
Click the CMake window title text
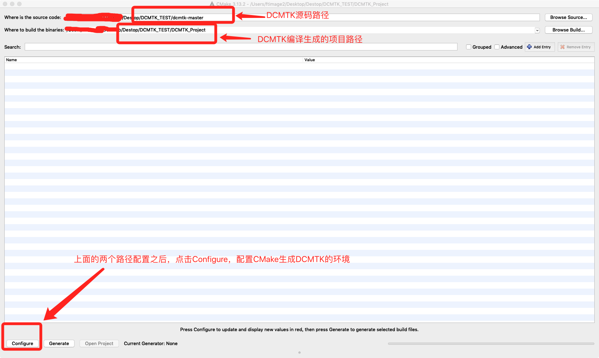tap(302, 4)
